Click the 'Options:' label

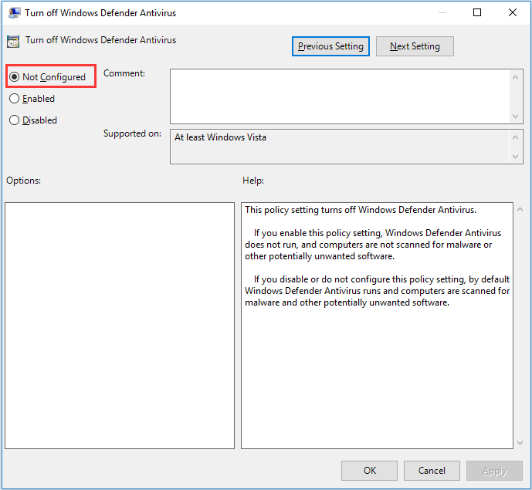tap(23, 181)
